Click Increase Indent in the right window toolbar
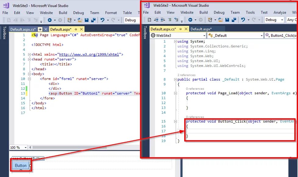 click(x=163, y=20)
